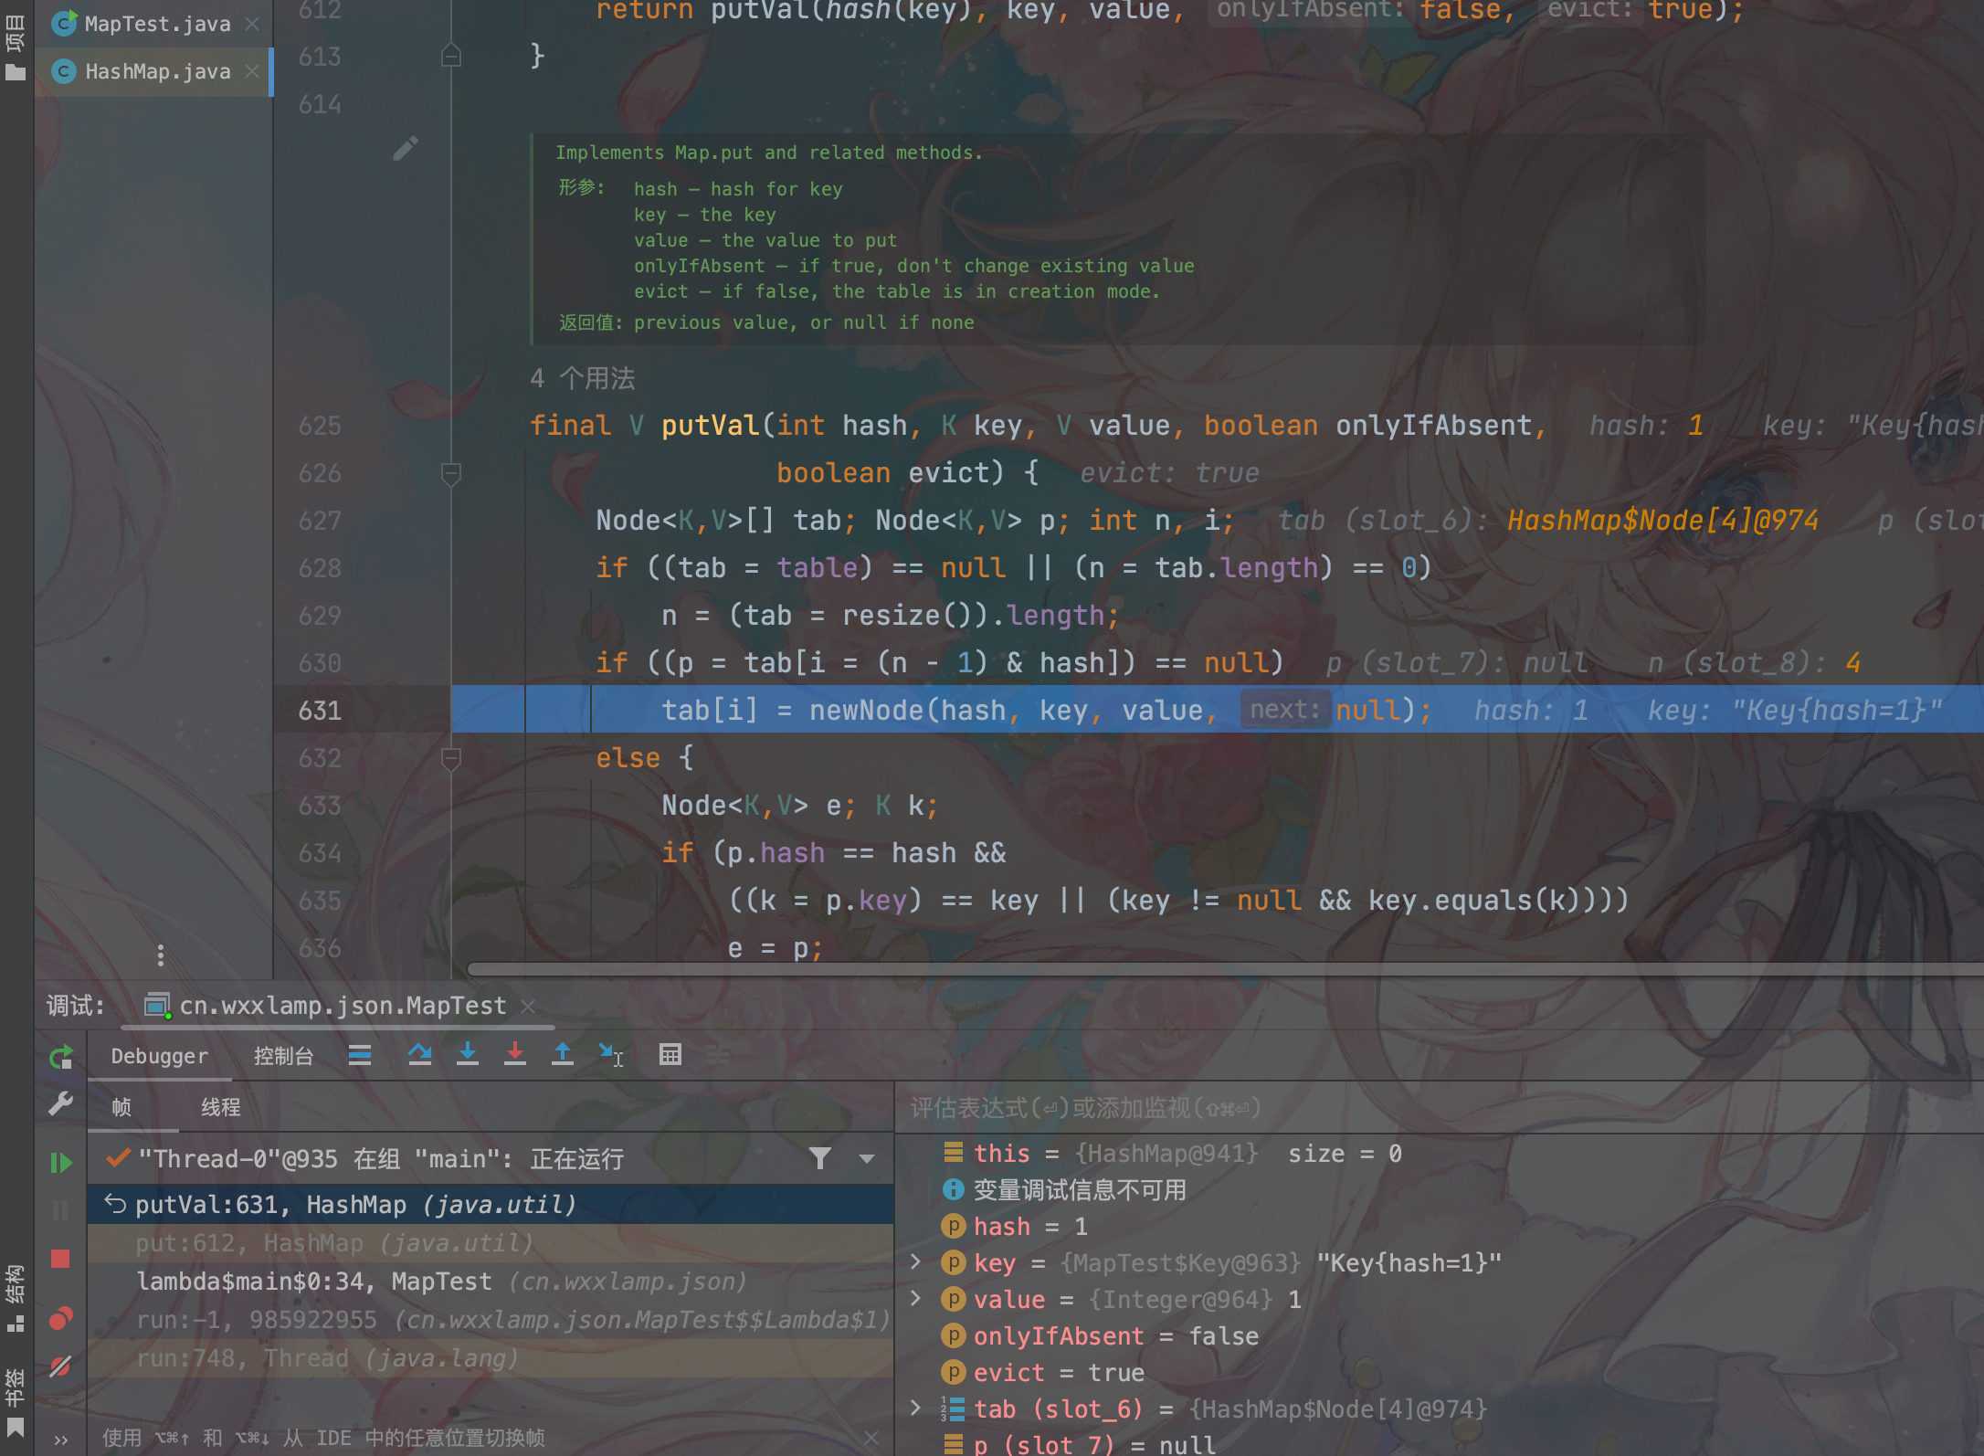Click the Step Out arrow icon

(x=563, y=1055)
